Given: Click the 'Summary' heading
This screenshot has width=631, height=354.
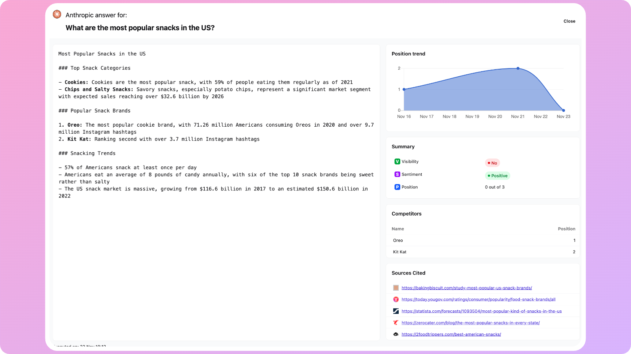Looking at the screenshot, I should click(x=403, y=147).
